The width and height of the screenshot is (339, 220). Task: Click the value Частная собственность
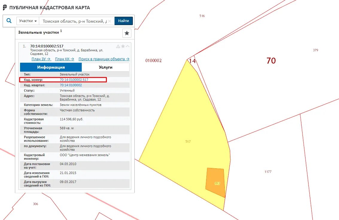(77, 110)
